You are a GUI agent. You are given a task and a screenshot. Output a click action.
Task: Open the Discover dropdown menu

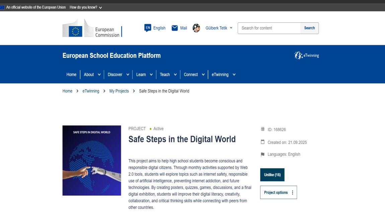(118, 75)
